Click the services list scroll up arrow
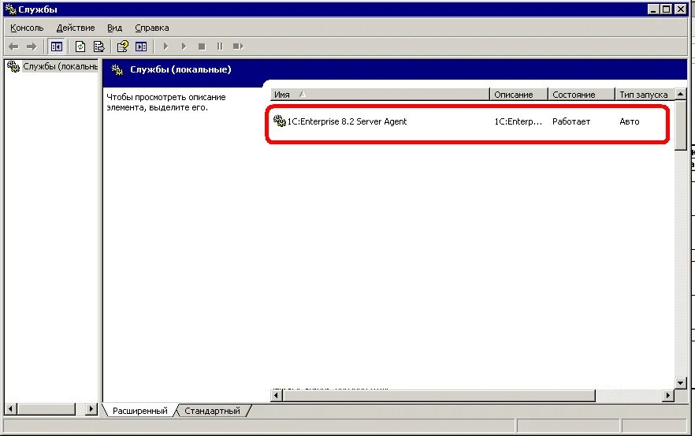Screen dimensions: 695x436 coord(680,94)
